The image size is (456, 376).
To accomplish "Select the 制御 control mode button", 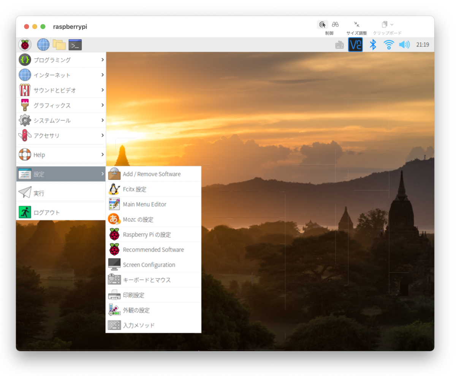I will (323, 24).
